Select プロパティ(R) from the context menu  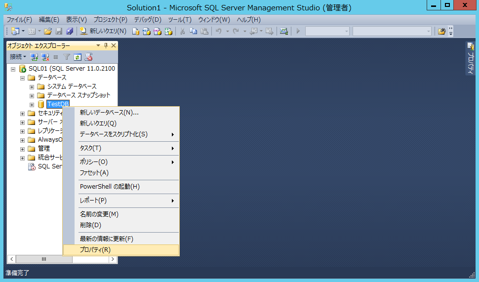coord(95,250)
